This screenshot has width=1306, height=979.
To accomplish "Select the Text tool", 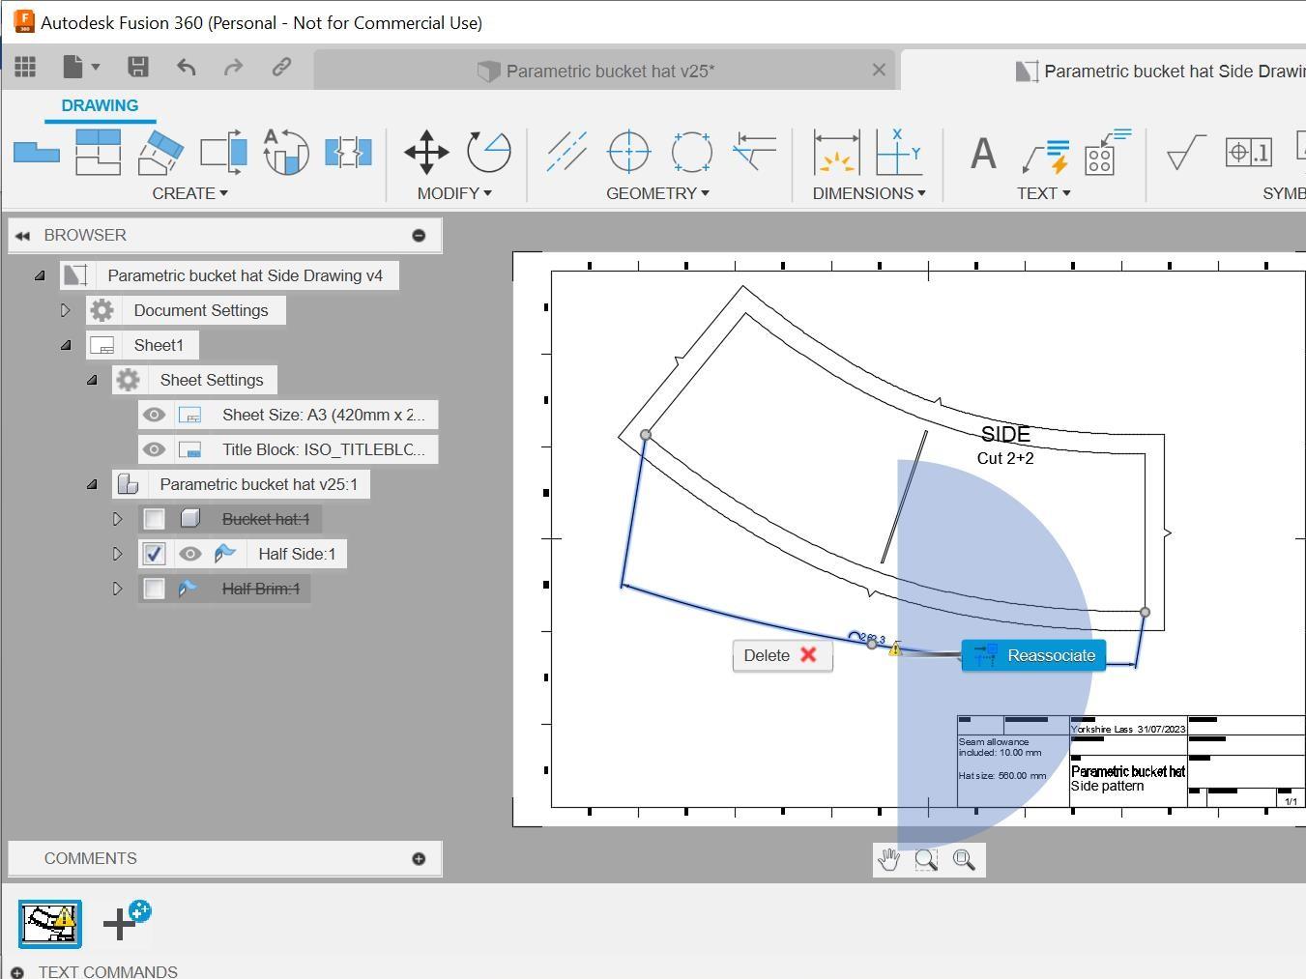I will (x=981, y=152).
